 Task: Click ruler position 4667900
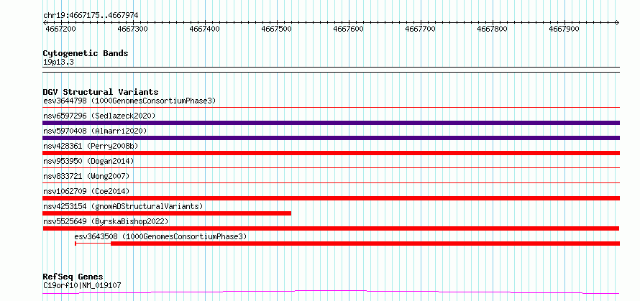tap(564, 29)
